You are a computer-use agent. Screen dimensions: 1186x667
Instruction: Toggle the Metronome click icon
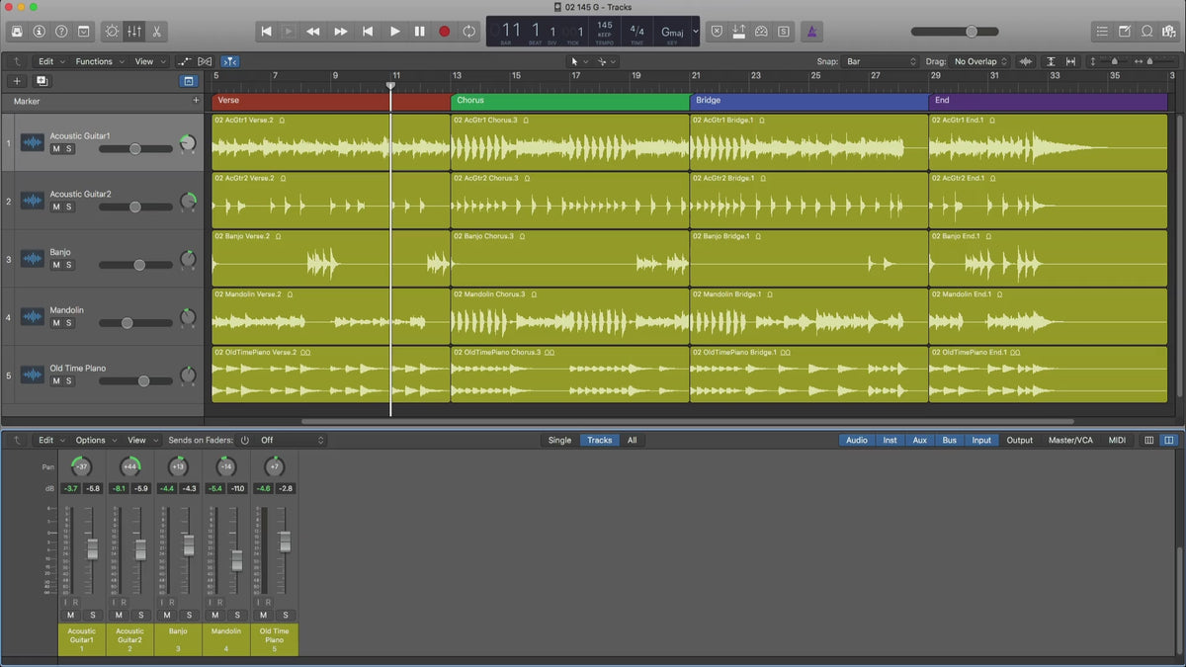pyautogui.click(x=810, y=32)
